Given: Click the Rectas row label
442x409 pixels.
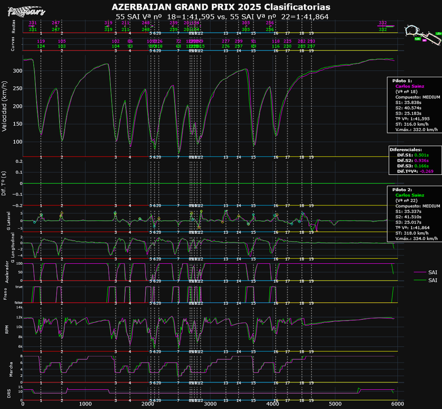Looking at the screenshot, I should pos(13,26).
